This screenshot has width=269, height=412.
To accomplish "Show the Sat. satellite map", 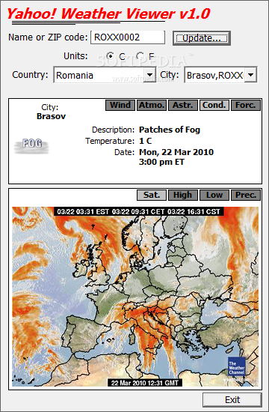I will point(152,195).
